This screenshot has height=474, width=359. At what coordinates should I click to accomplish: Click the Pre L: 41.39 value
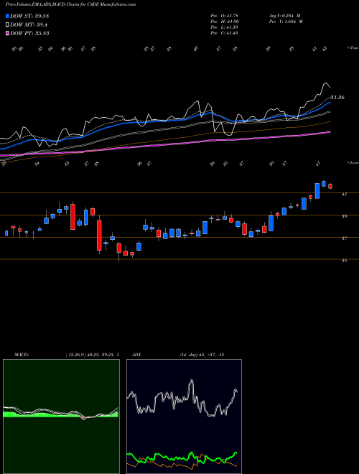224,27
